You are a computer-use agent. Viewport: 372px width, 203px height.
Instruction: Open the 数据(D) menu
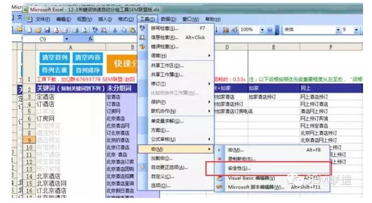(x=168, y=19)
